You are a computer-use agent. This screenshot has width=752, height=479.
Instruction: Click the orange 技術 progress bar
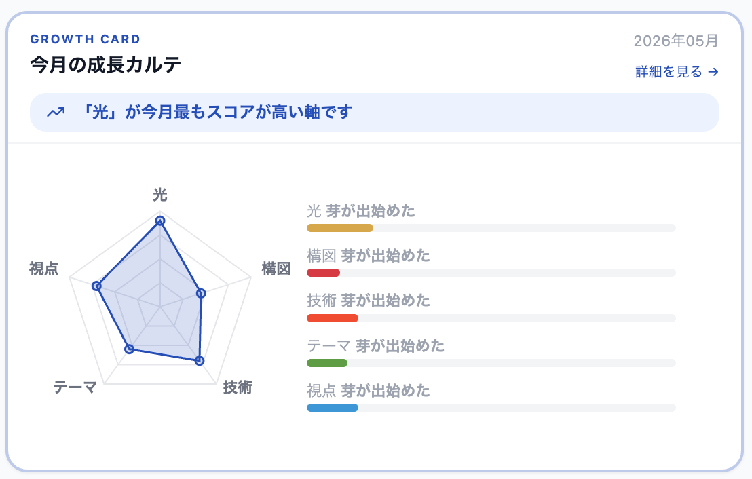click(x=333, y=318)
